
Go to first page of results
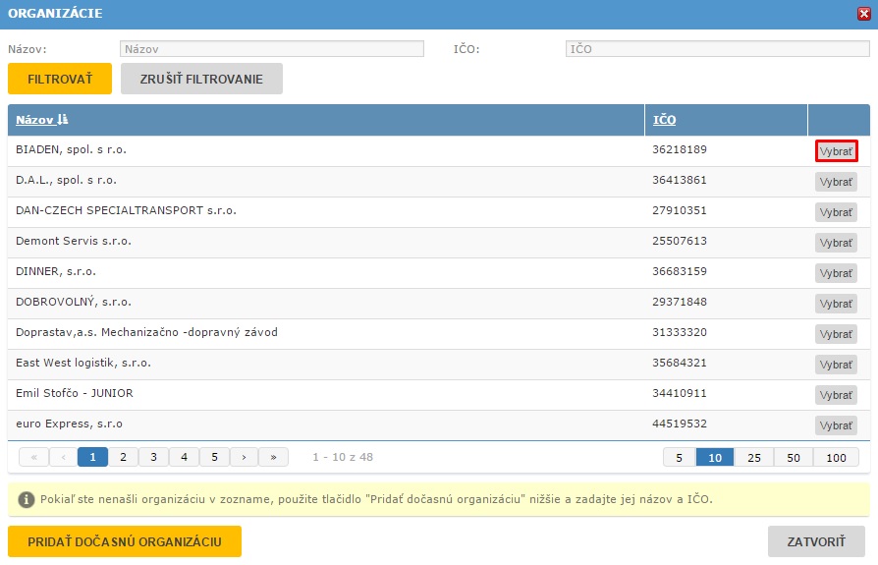33,457
